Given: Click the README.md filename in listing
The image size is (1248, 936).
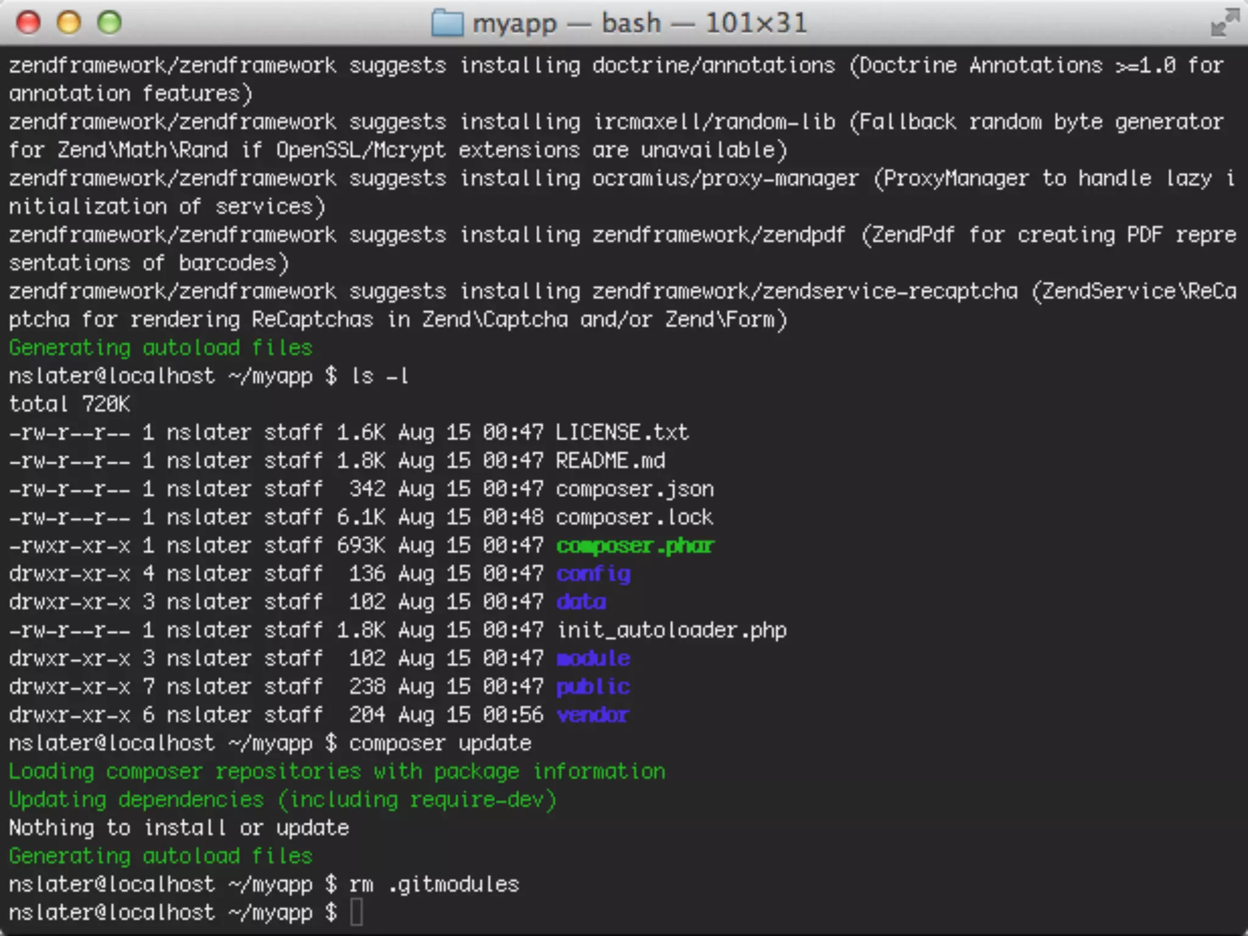Looking at the screenshot, I should tap(610, 461).
